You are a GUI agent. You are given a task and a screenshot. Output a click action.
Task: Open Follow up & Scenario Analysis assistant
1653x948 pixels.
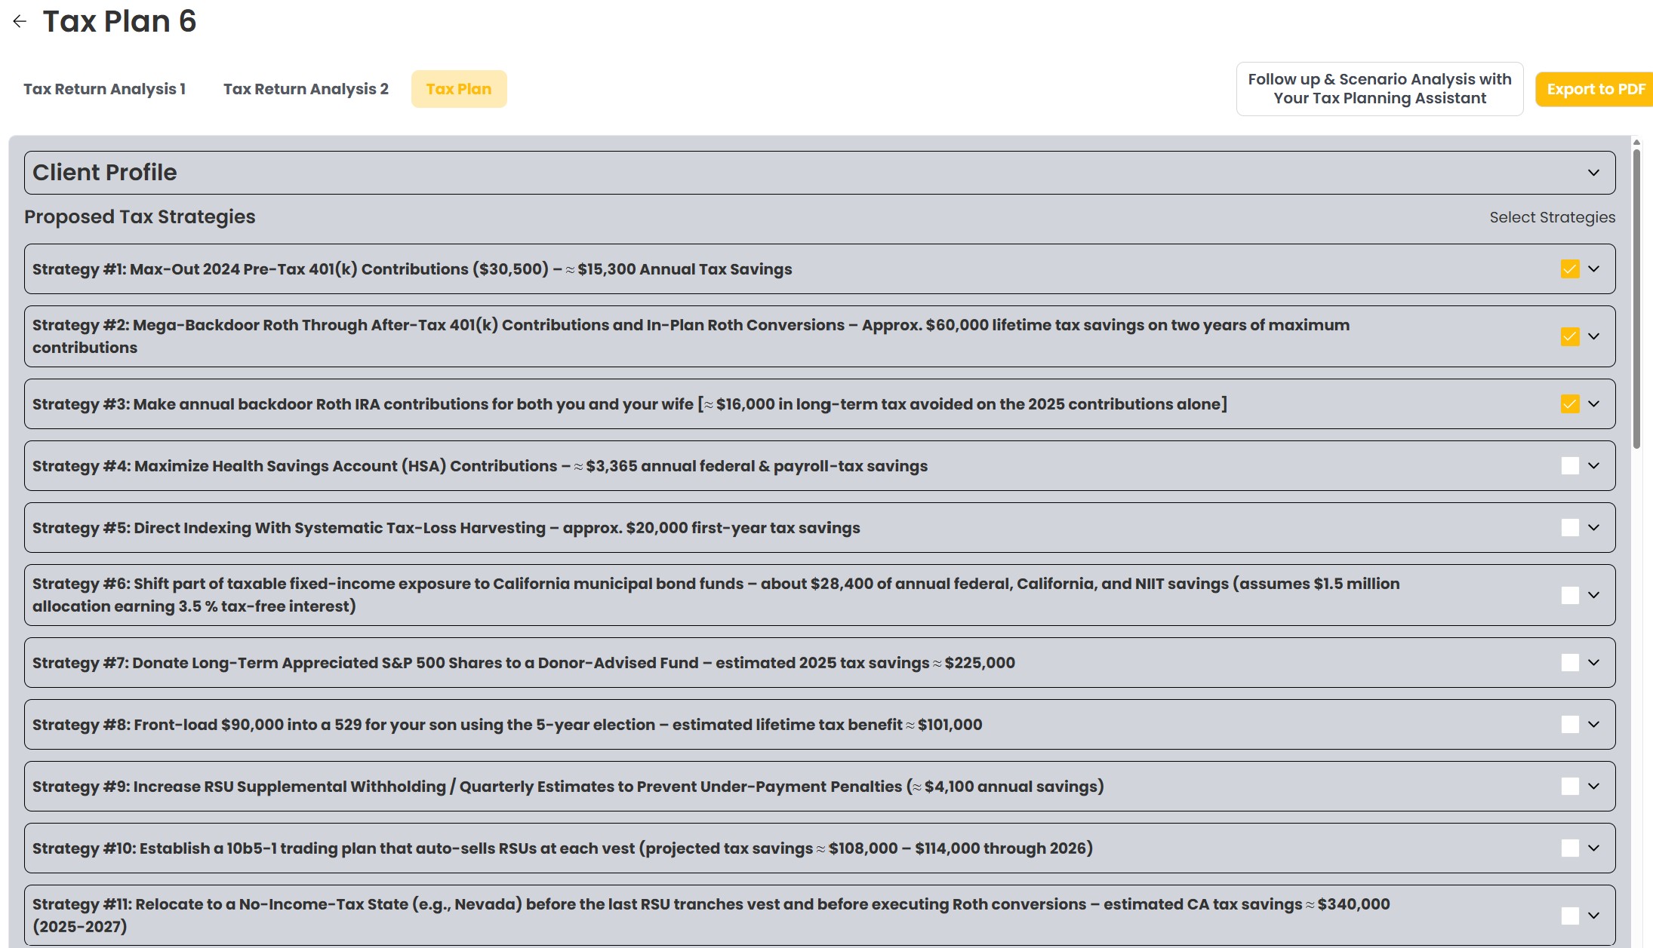pos(1379,89)
